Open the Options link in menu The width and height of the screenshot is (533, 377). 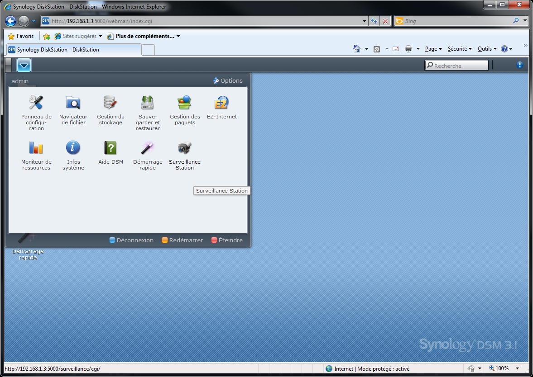pos(228,81)
